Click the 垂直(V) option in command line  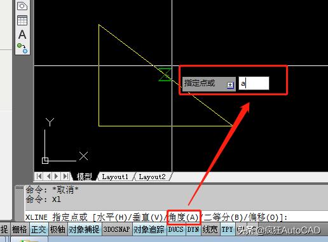point(147,217)
